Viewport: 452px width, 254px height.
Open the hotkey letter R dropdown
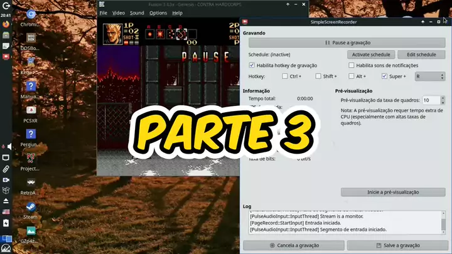tap(430, 77)
